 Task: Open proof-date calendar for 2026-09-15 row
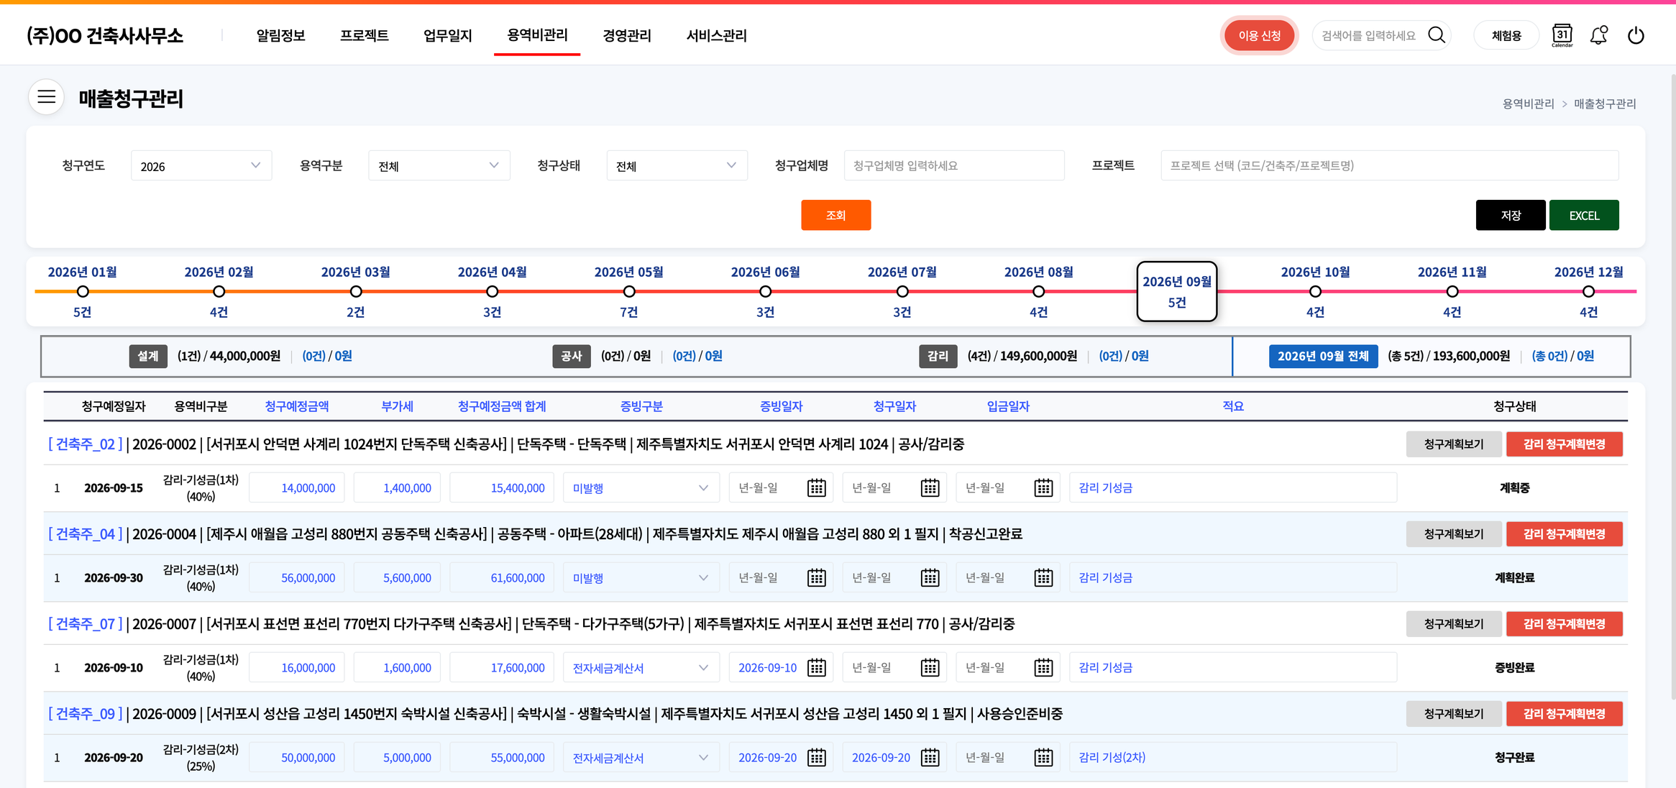click(x=816, y=488)
